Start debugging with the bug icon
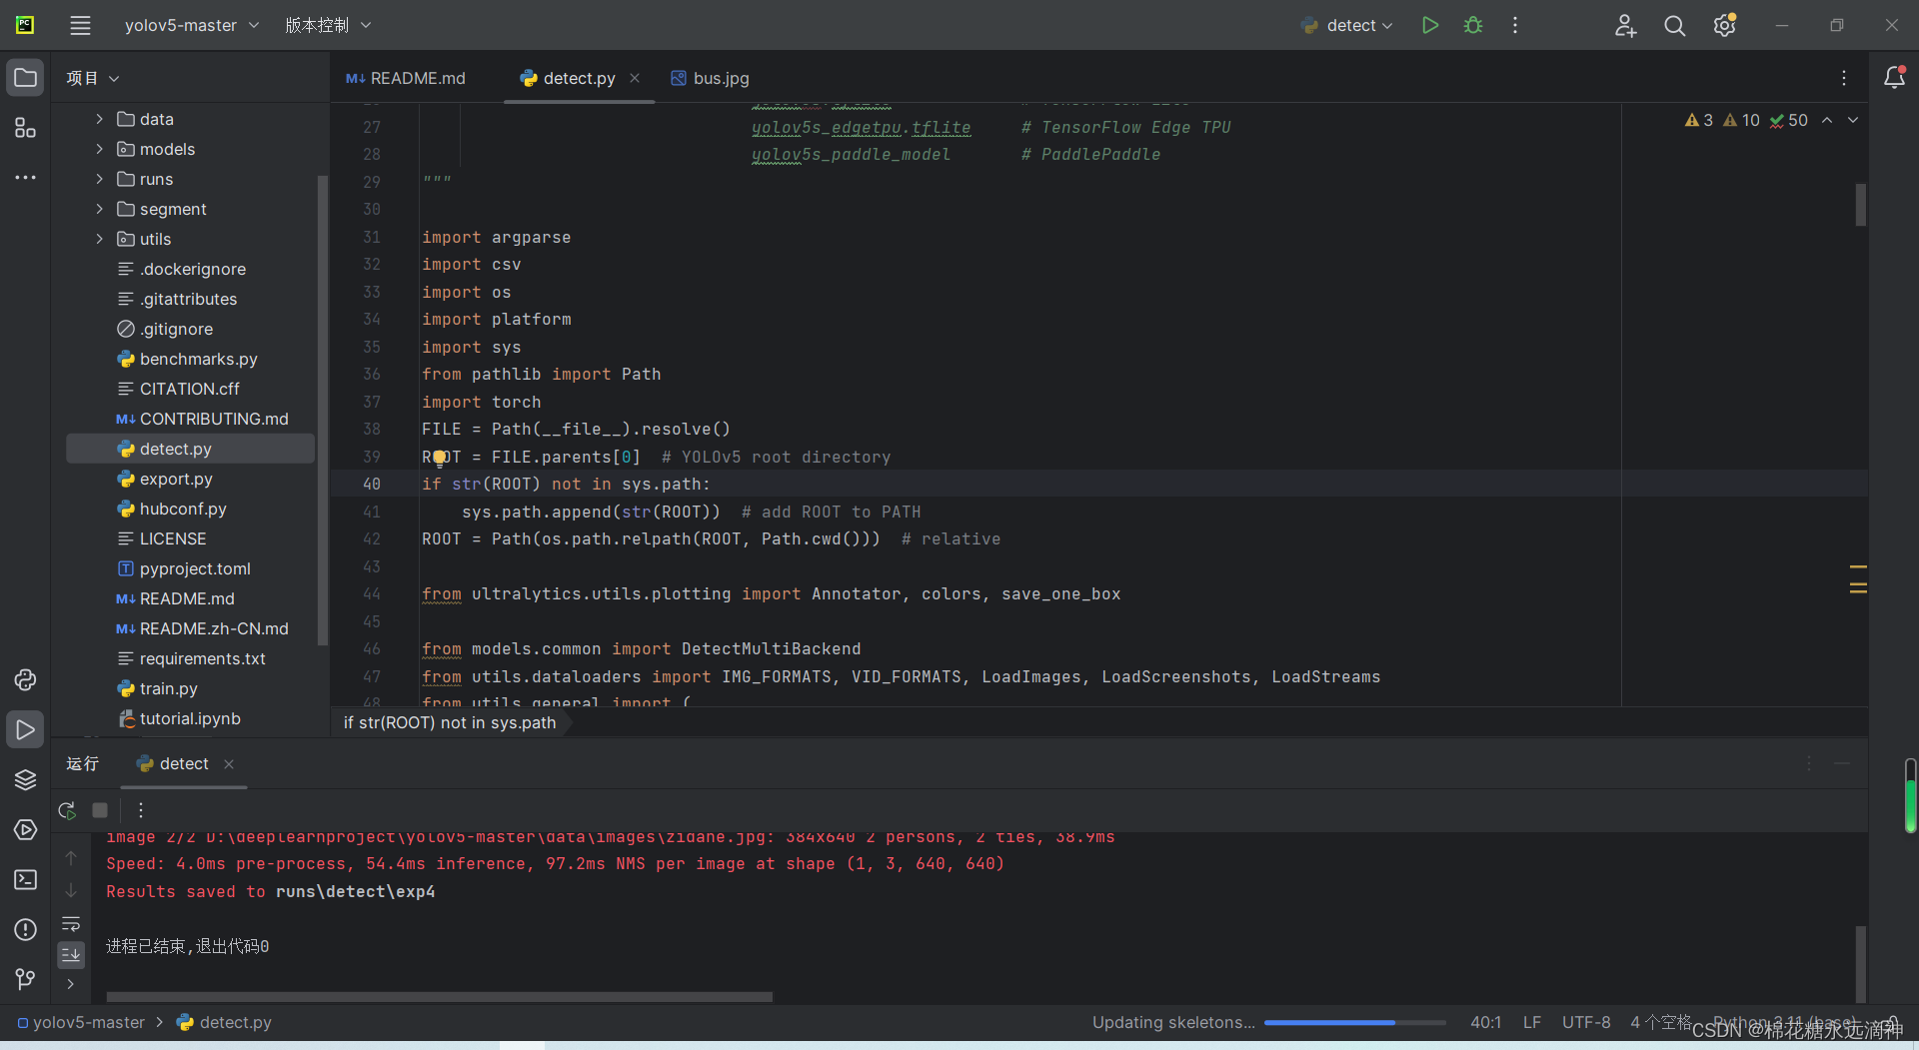 [x=1472, y=25]
